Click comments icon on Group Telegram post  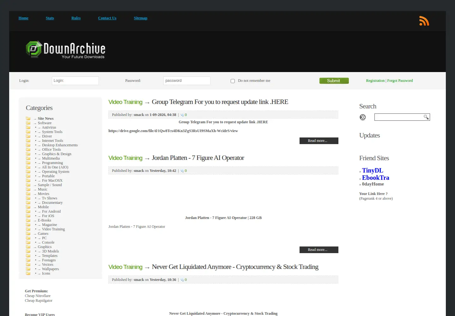click(182, 115)
